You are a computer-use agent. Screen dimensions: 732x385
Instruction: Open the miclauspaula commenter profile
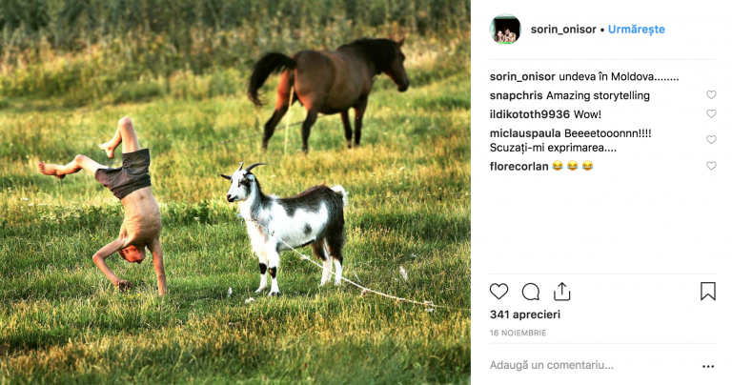click(x=525, y=133)
